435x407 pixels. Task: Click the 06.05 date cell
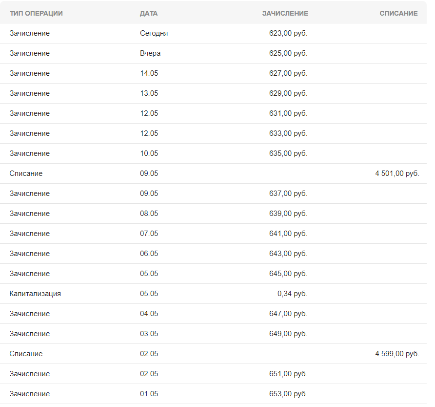pos(149,254)
